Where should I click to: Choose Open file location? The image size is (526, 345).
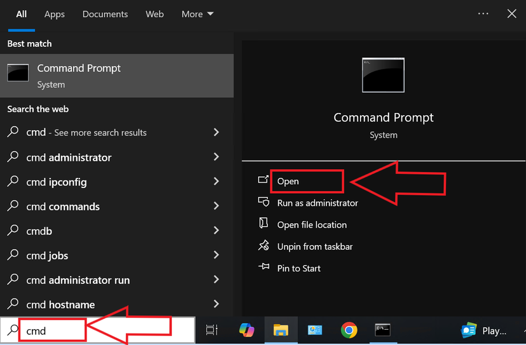click(312, 225)
